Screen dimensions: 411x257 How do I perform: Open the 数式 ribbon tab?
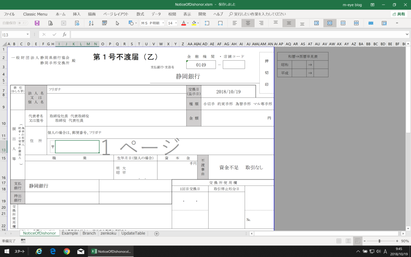point(140,14)
